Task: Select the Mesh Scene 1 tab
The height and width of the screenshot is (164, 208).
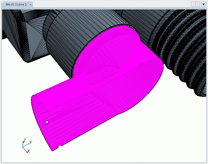Action: point(16,5)
